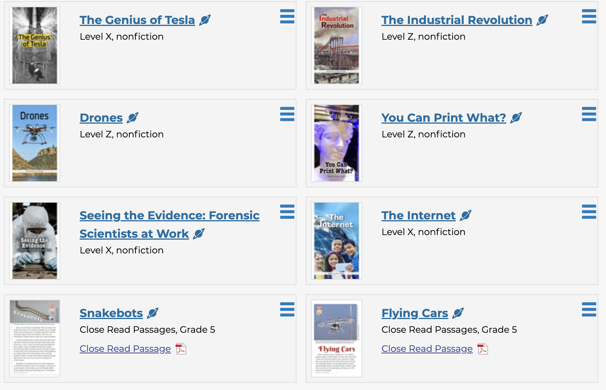This screenshot has width=606, height=390.
Task: Open the menu icon for The Internet
Action: click(x=589, y=212)
